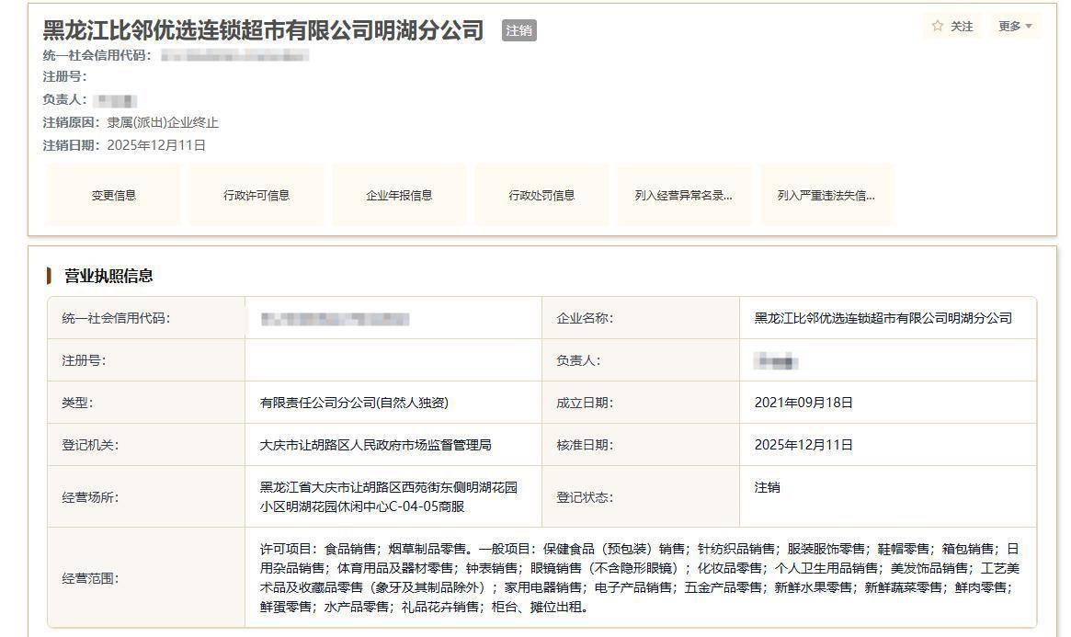Click the 类型 value 有限责任公司分公司(自然人独资)

click(x=354, y=403)
